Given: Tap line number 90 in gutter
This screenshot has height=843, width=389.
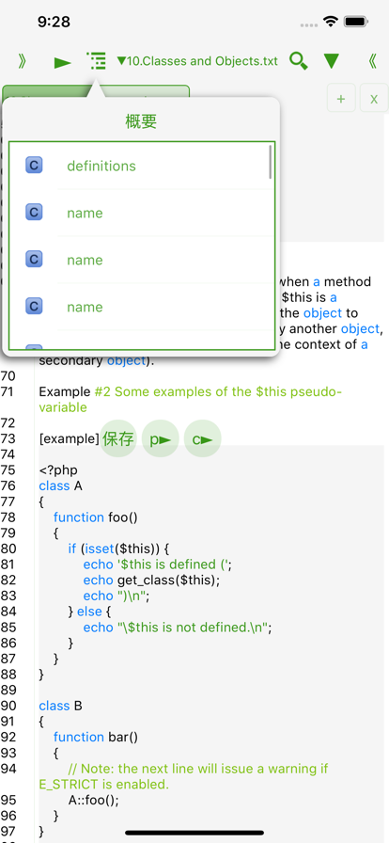Looking at the screenshot, I should tap(8, 706).
